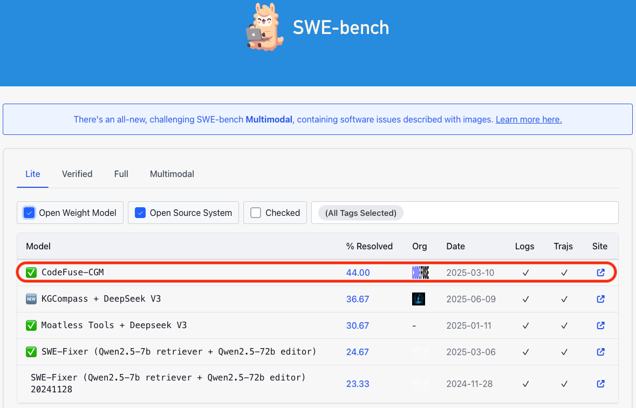The height and width of the screenshot is (408, 636).
Task: Click the Site column header
Action: 599,247
